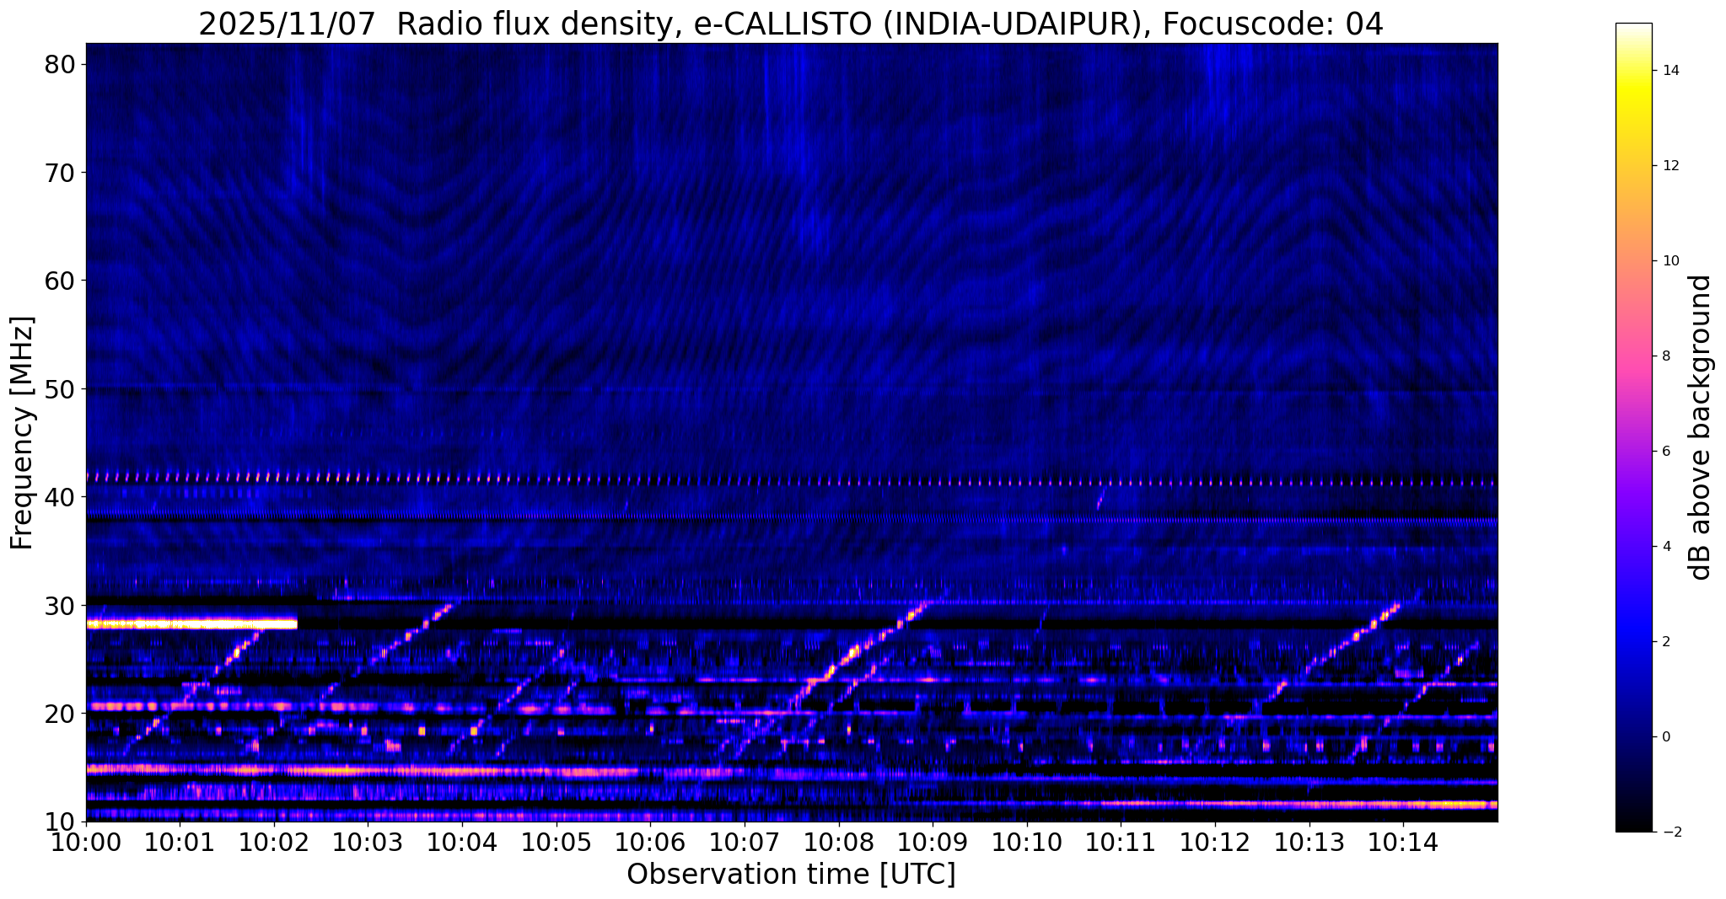Screen dimensions: 1726x899
Task: Click the colorbar tick label 8
Action: [1665, 356]
